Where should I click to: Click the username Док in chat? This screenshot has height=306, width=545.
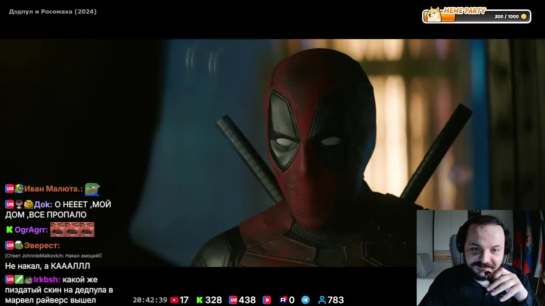click(43, 204)
